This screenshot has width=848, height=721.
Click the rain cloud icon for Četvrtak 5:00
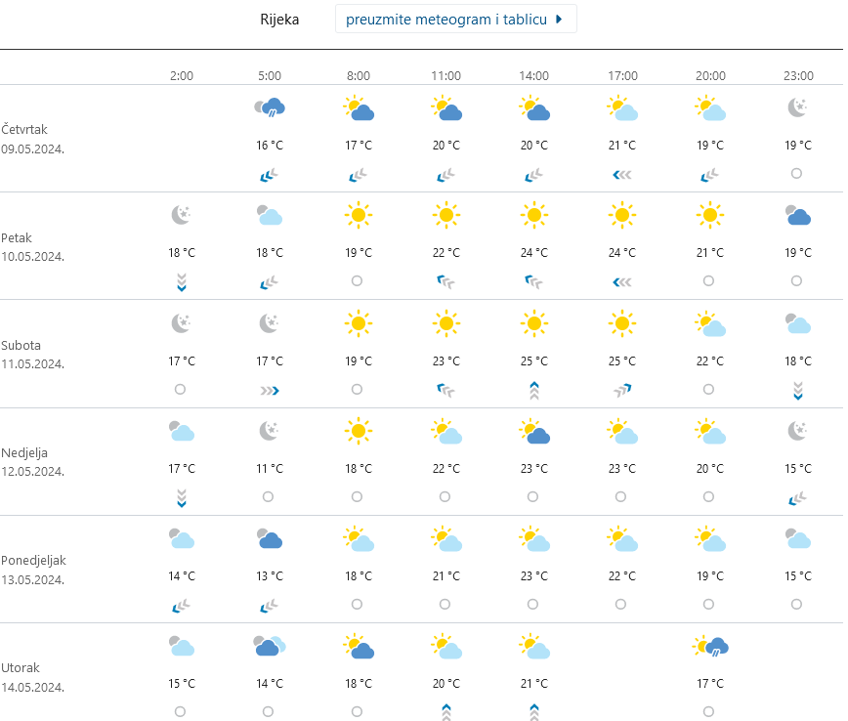click(270, 107)
